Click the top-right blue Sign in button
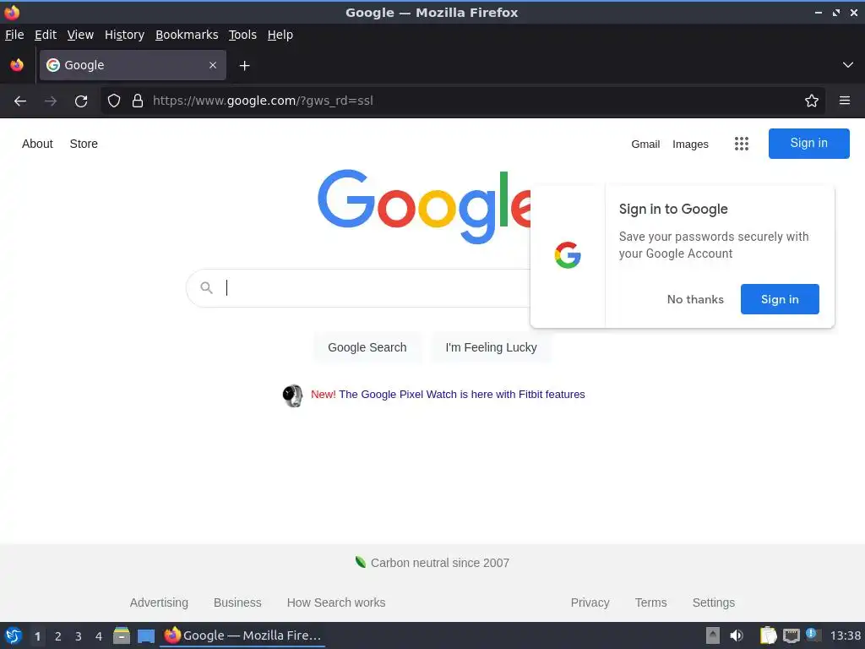Image resolution: width=865 pixels, height=649 pixels. point(808,144)
